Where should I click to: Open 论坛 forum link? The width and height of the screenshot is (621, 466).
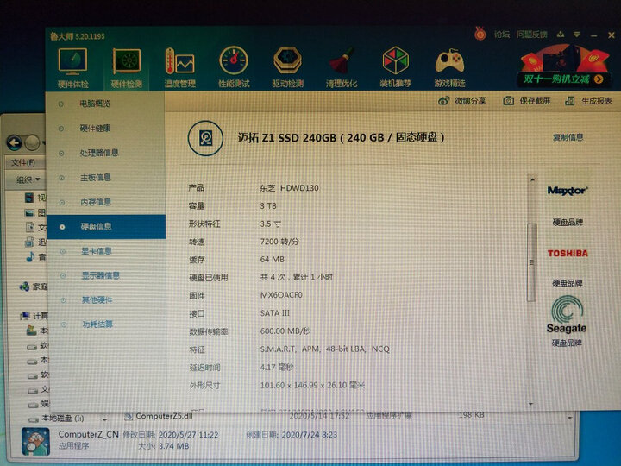coord(502,35)
